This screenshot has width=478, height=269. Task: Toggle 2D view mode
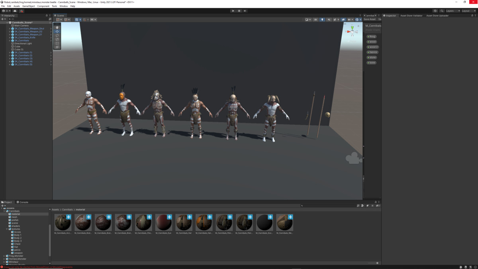[315, 20]
